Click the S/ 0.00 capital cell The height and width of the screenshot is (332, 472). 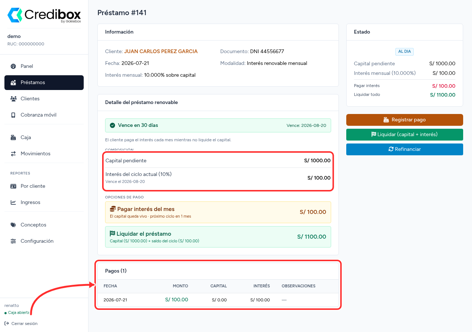(x=219, y=300)
